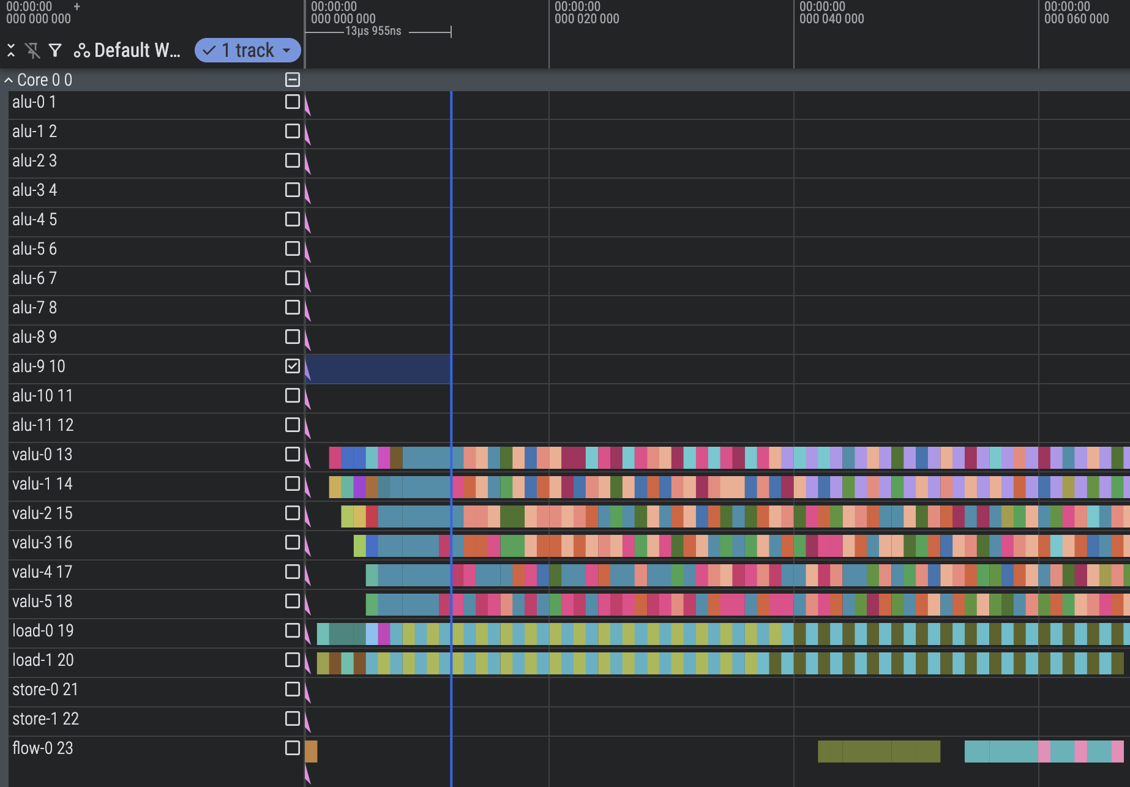The width and height of the screenshot is (1130, 787).
Task: Toggle the Core 0 0 group selection box
Action: coord(293,80)
